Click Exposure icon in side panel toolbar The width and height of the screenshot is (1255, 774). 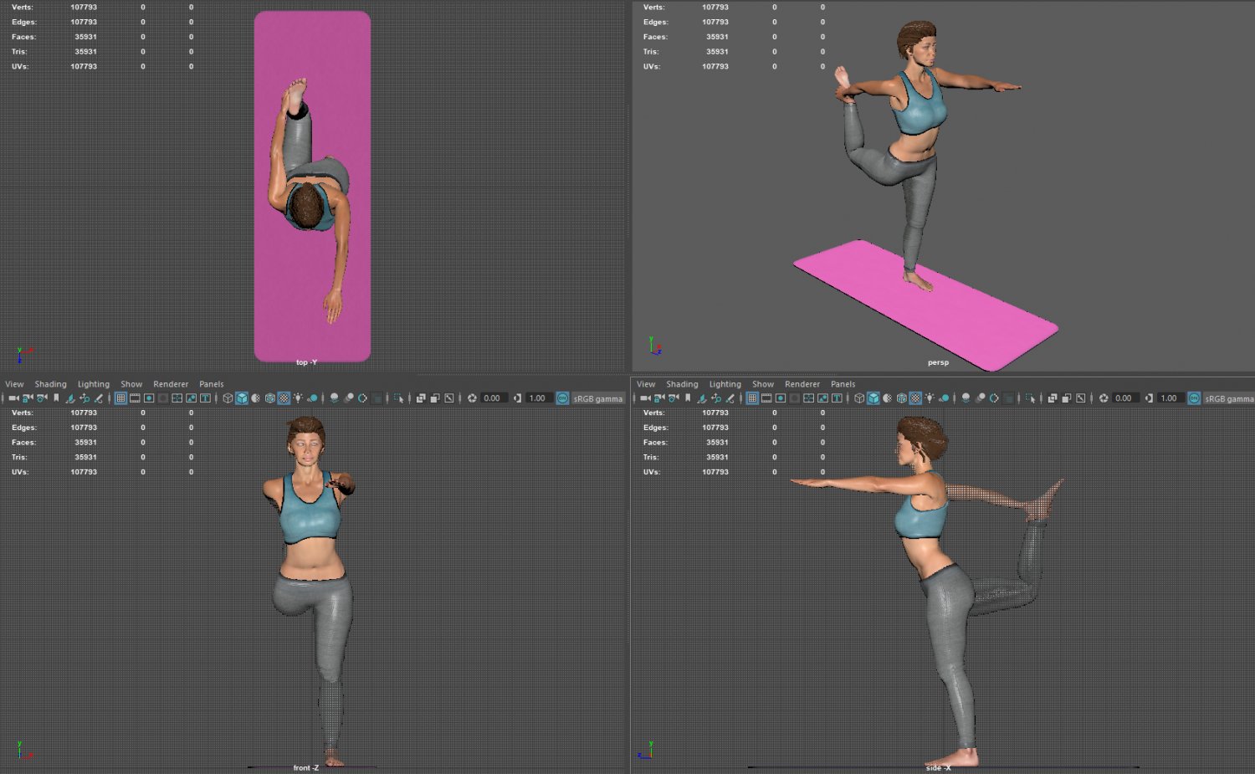tap(1104, 398)
